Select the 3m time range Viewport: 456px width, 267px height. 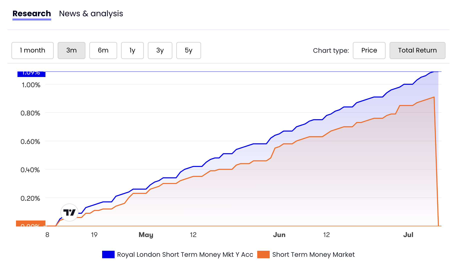71,50
